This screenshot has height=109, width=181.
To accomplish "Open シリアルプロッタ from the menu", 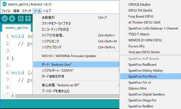I will pos(76,47).
